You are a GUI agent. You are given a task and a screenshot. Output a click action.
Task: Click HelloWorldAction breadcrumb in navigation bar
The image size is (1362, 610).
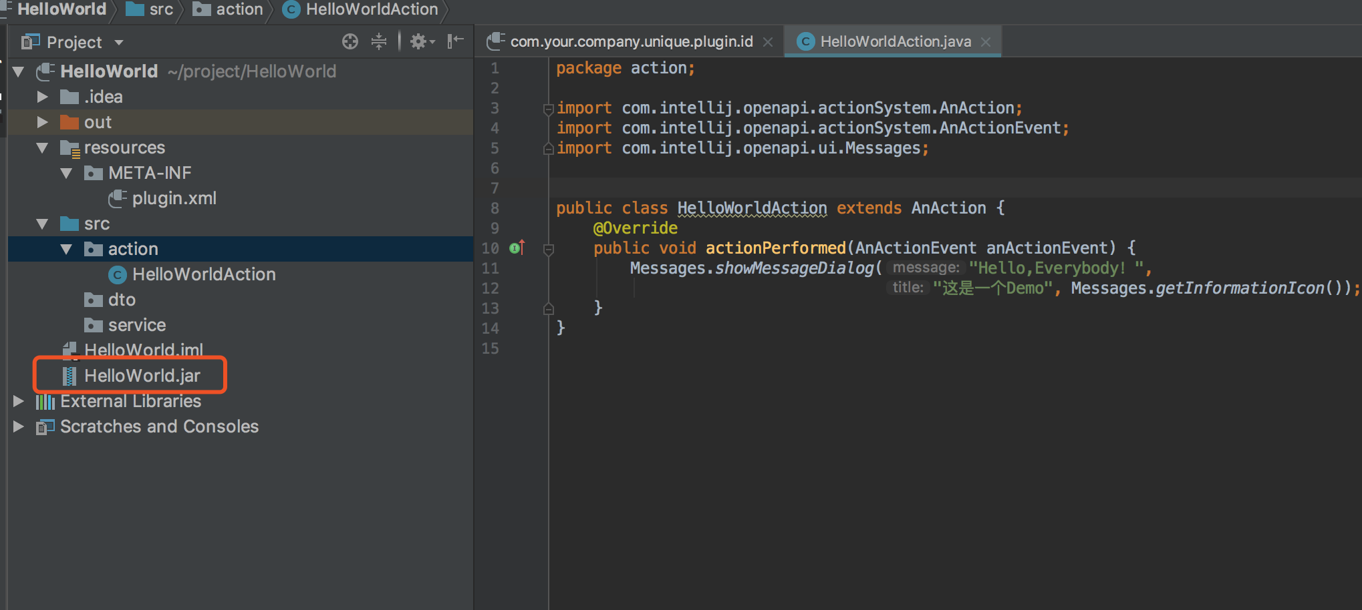point(360,9)
